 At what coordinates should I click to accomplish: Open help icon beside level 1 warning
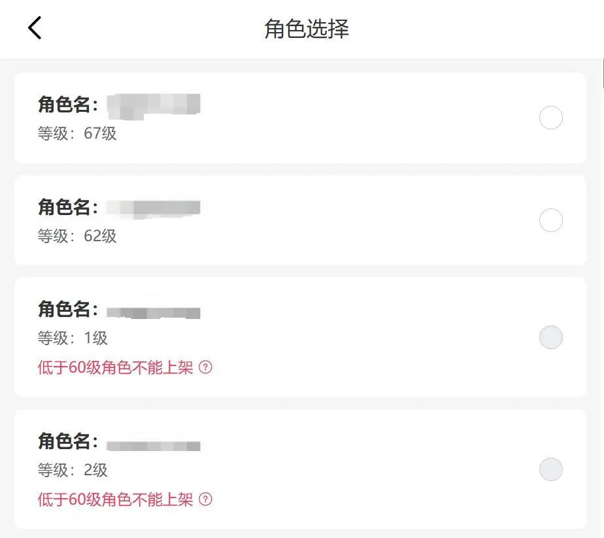[x=205, y=367]
